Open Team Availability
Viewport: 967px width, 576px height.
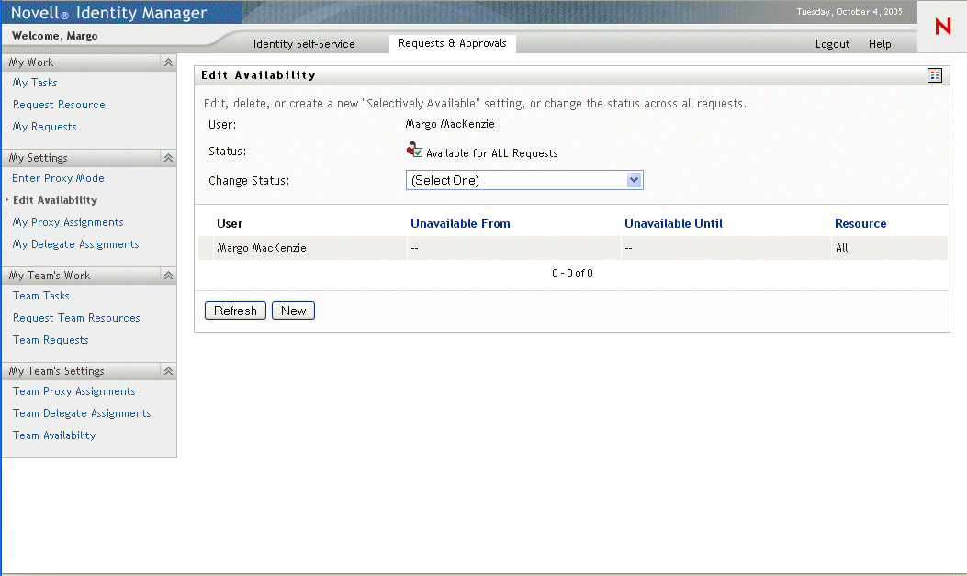click(54, 436)
